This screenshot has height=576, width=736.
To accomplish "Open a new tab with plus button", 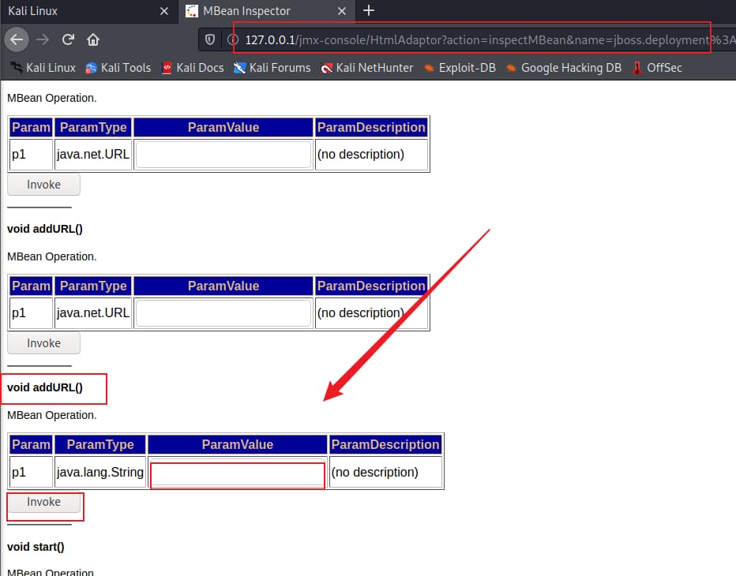I will coord(369,10).
